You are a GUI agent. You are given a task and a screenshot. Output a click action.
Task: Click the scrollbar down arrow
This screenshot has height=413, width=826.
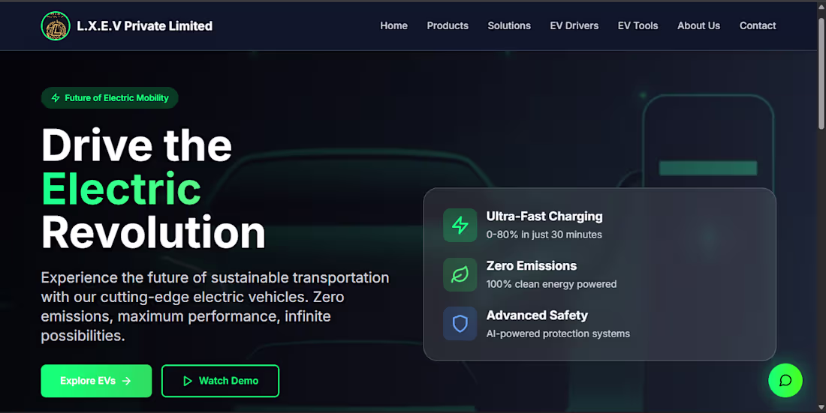click(821, 407)
